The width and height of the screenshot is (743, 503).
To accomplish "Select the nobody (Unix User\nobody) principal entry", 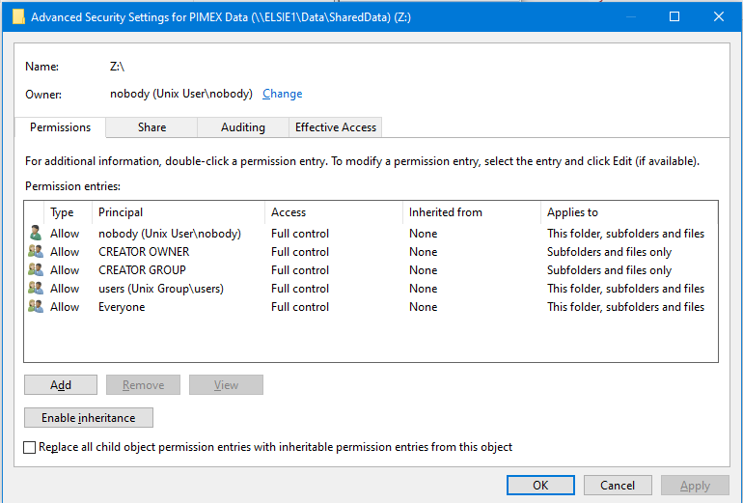I will (170, 234).
